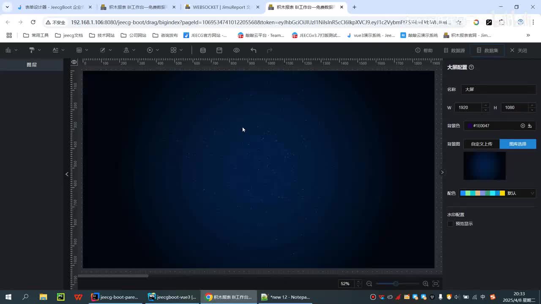Image resolution: width=541 pixels, height=304 pixels.
Task: Open the four-squares widgets menu icon
Action: (x=173, y=50)
